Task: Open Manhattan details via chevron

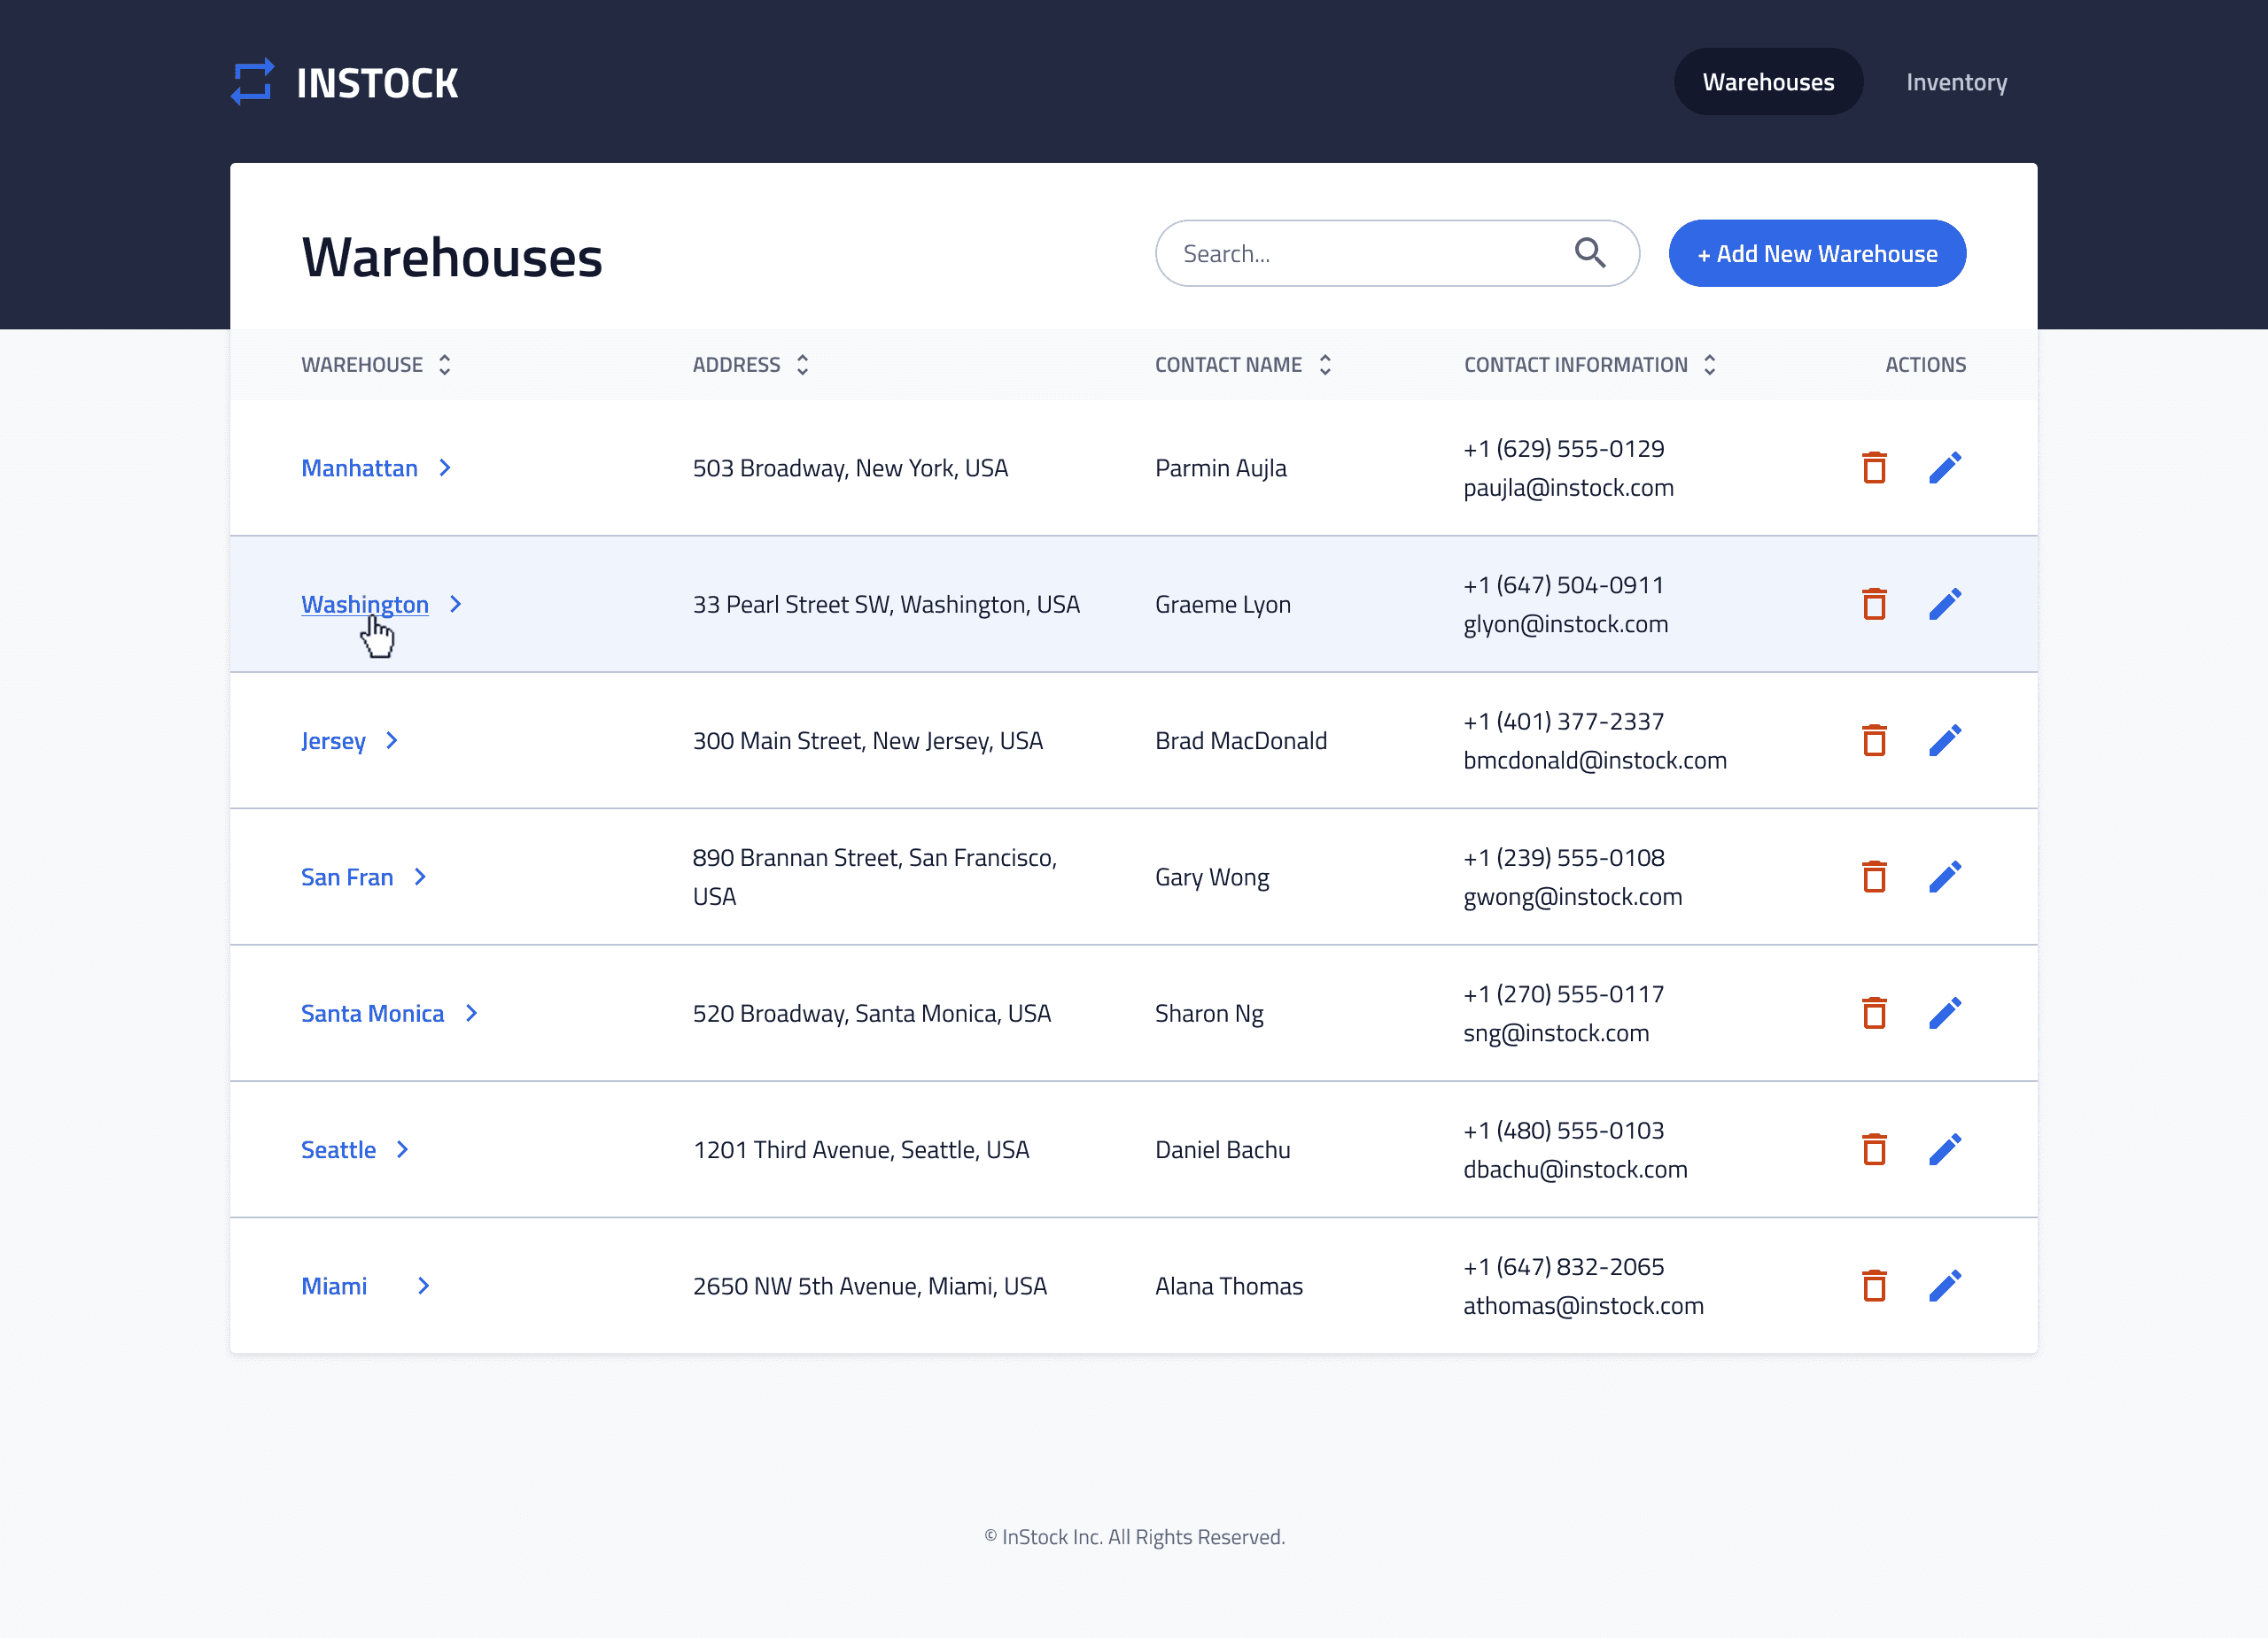Action: click(x=445, y=467)
